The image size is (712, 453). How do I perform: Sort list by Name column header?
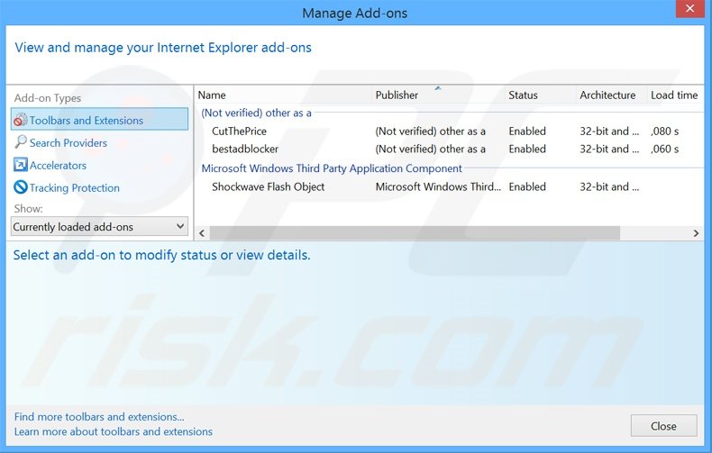coord(212,95)
